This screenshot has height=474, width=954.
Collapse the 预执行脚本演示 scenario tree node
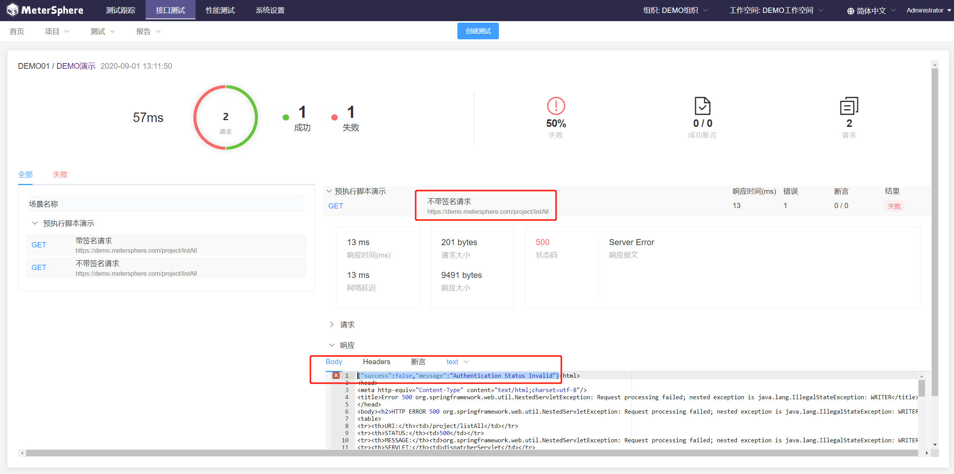(35, 223)
